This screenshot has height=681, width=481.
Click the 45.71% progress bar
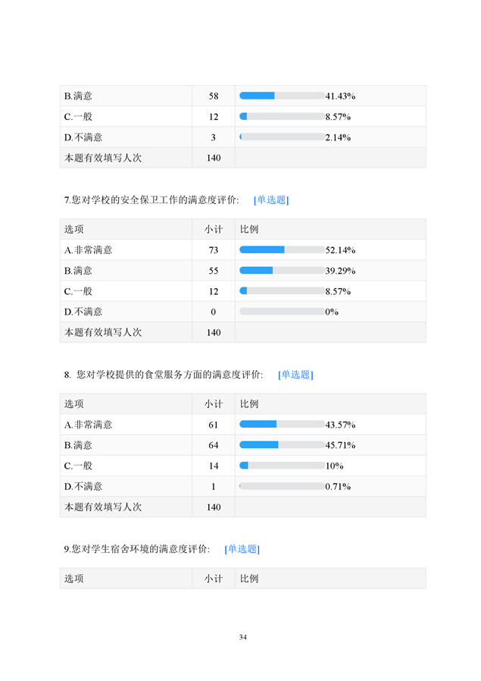(282, 445)
